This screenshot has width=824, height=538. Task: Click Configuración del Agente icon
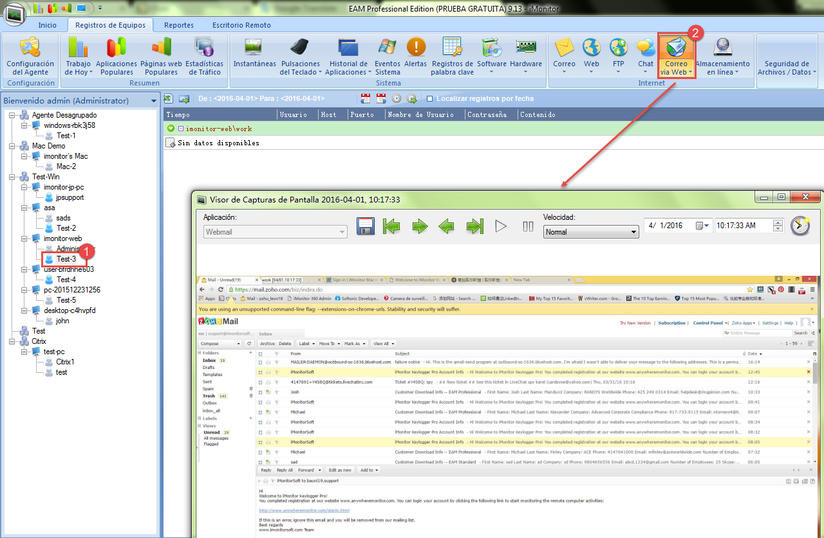point(30,54)
